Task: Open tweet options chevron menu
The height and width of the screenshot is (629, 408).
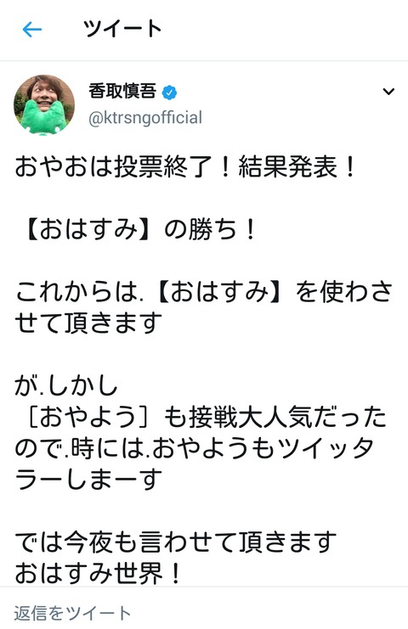Action: pos(388,92)
